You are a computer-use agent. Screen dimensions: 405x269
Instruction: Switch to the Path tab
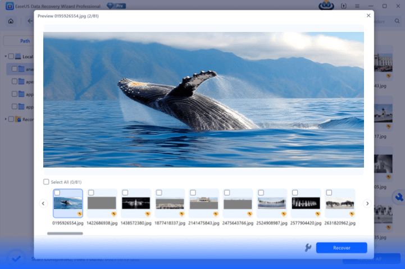[x=25, y=41]
